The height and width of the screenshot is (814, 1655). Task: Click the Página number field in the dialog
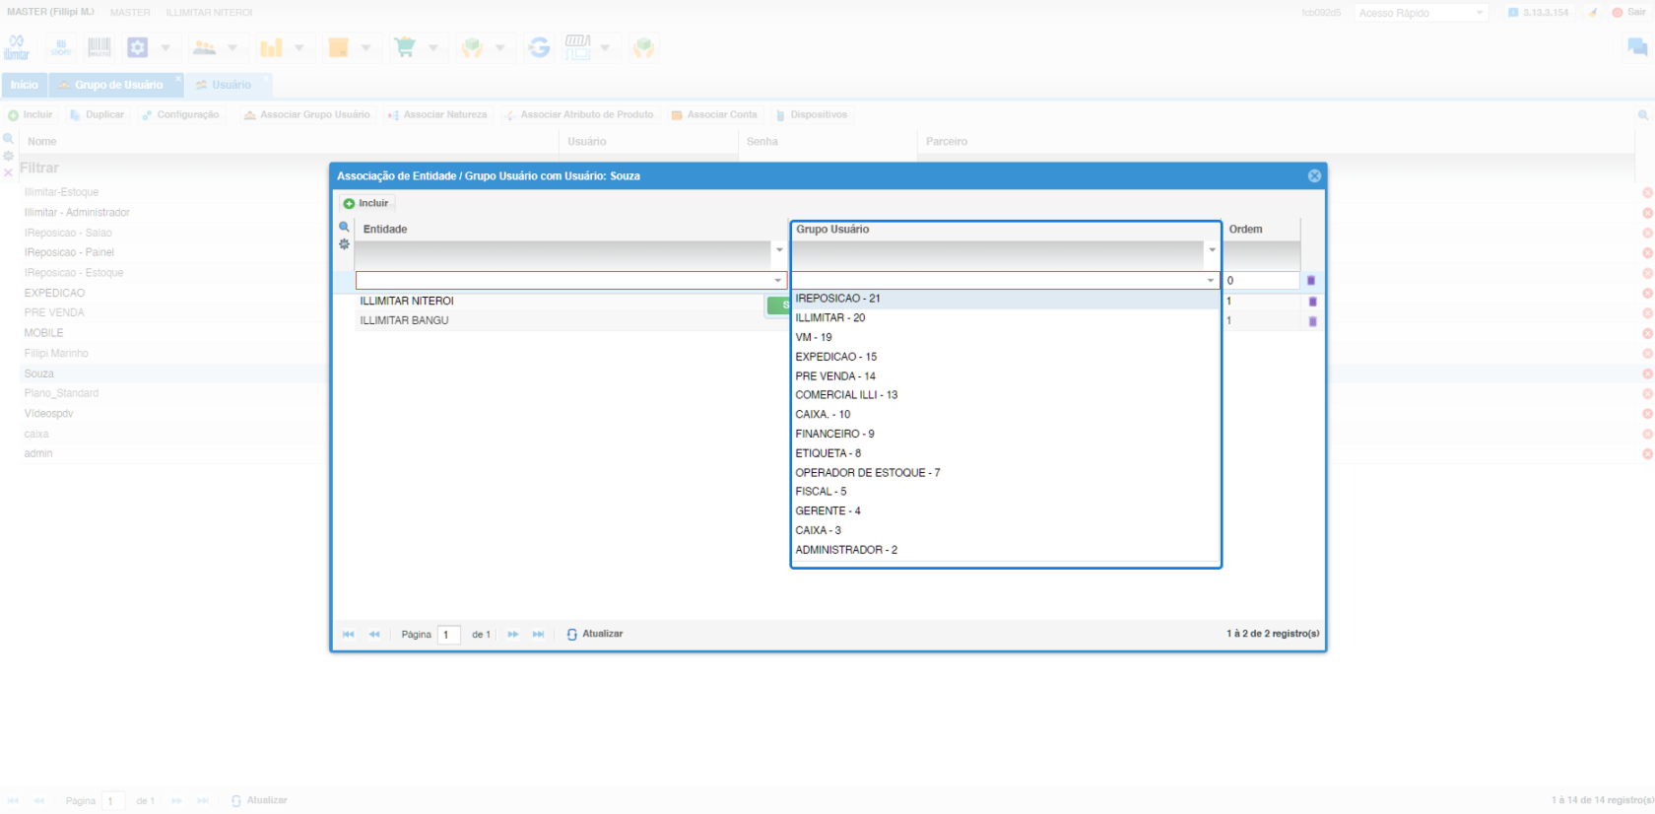[448, 635]
